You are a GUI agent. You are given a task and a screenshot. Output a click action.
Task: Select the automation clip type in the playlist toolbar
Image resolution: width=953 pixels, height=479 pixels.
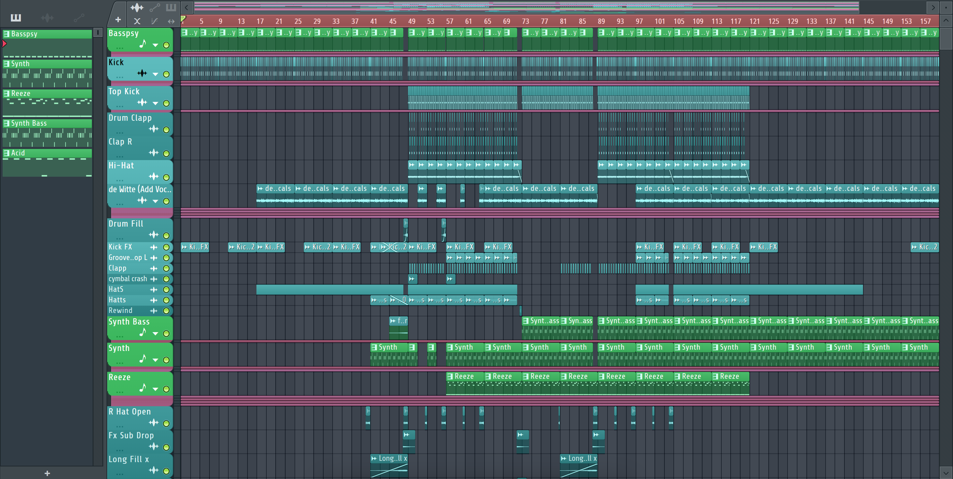(x=155, y=7)
